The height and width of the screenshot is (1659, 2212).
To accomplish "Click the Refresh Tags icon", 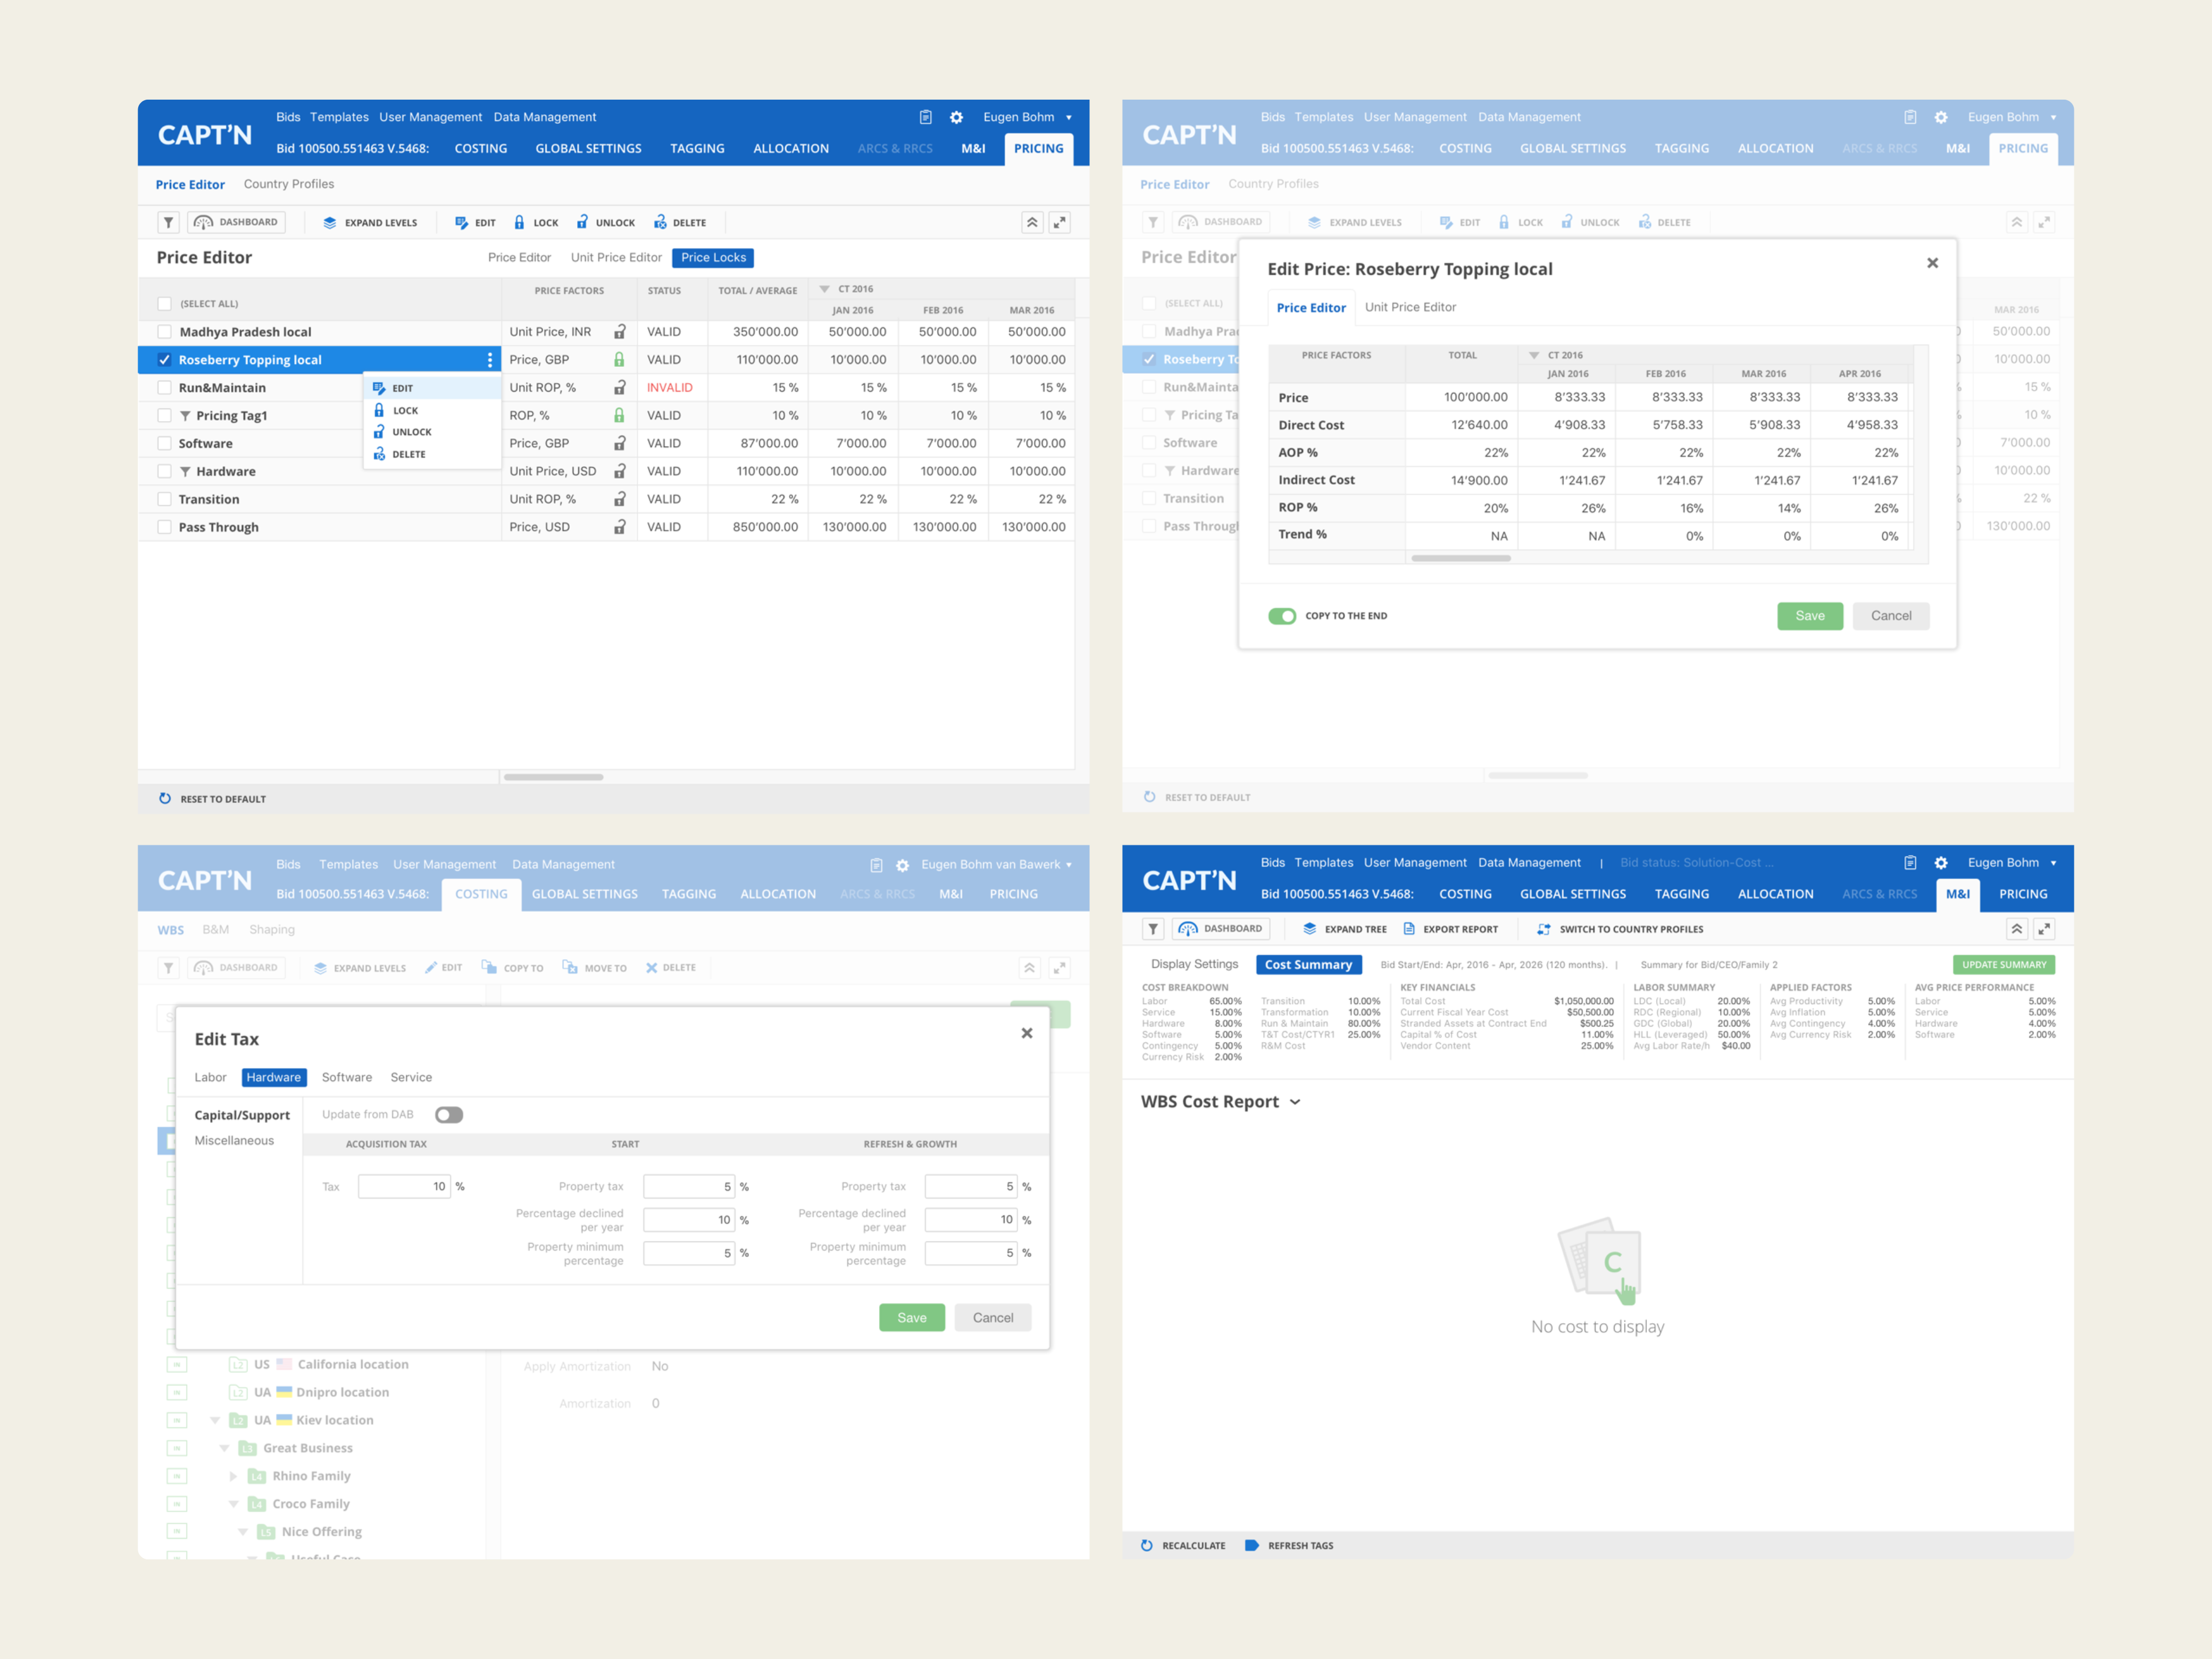I will [x=1251, y=1545].
